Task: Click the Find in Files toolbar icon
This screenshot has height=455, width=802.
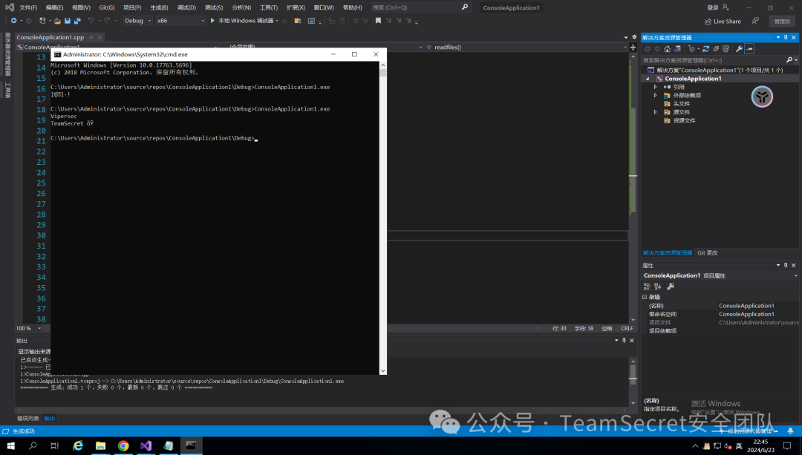Action: 298,21
